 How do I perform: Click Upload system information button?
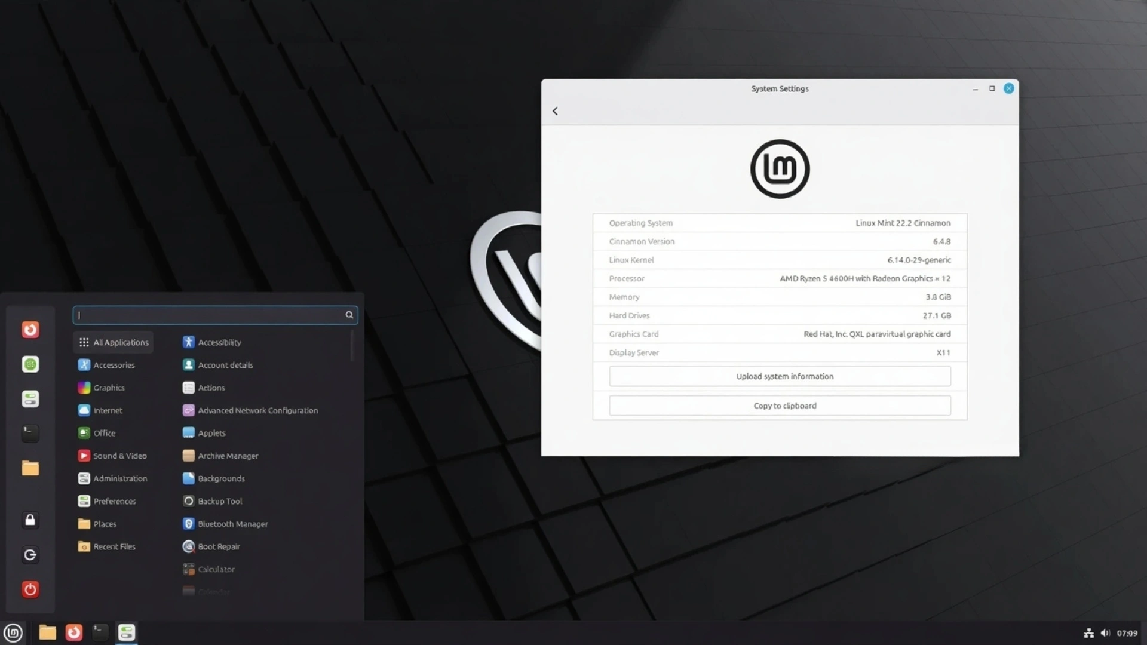coord(780,376)
